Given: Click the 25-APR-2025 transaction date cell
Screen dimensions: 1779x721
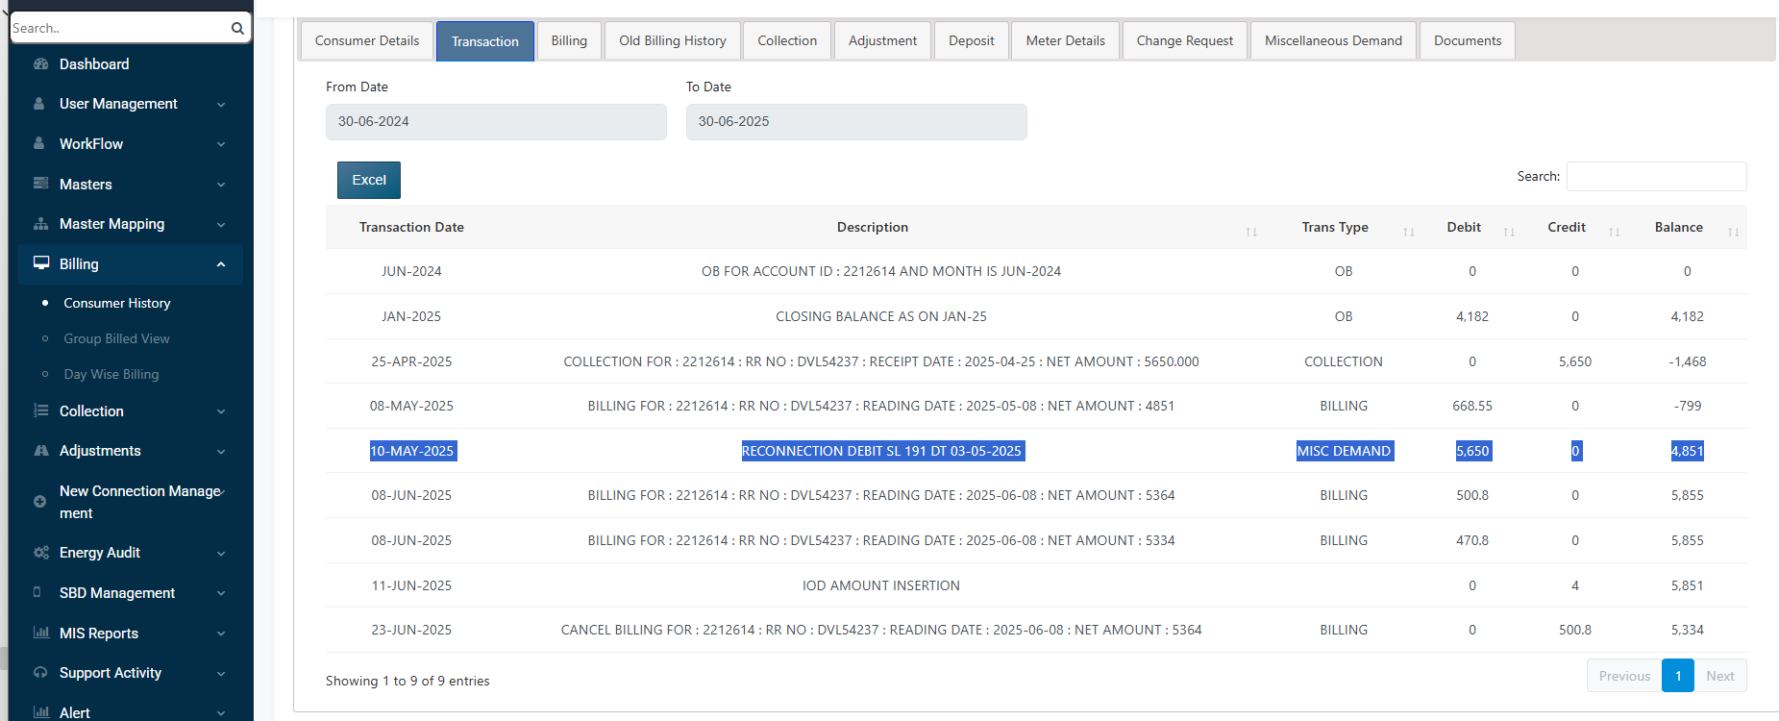Looking at the screenshot, I should coord(411,361).
